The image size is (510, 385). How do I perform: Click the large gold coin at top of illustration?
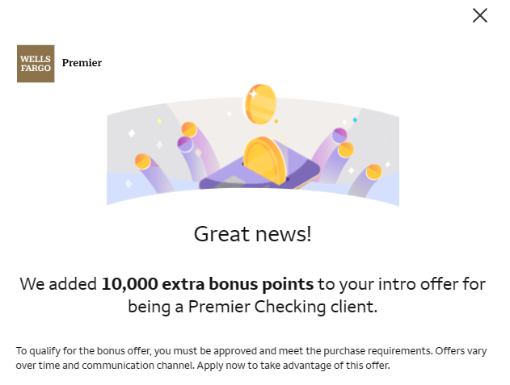259,103
